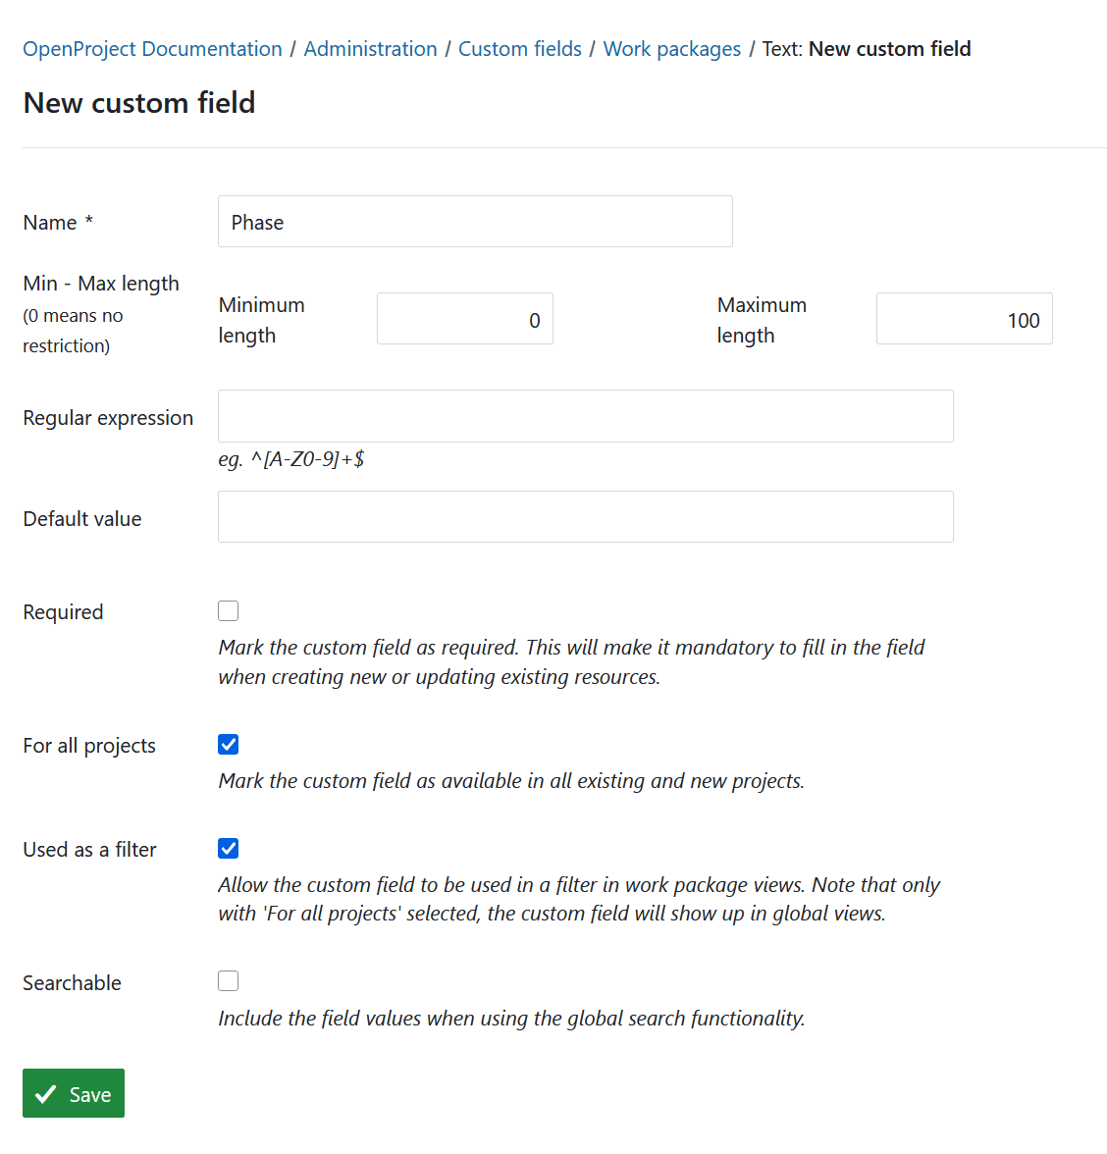Click the Default value input field
Screen dimensions: 1107x1154
585,516
